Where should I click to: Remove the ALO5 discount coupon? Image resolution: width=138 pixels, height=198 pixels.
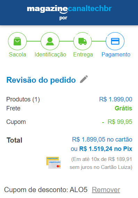[x=106, y=190]
